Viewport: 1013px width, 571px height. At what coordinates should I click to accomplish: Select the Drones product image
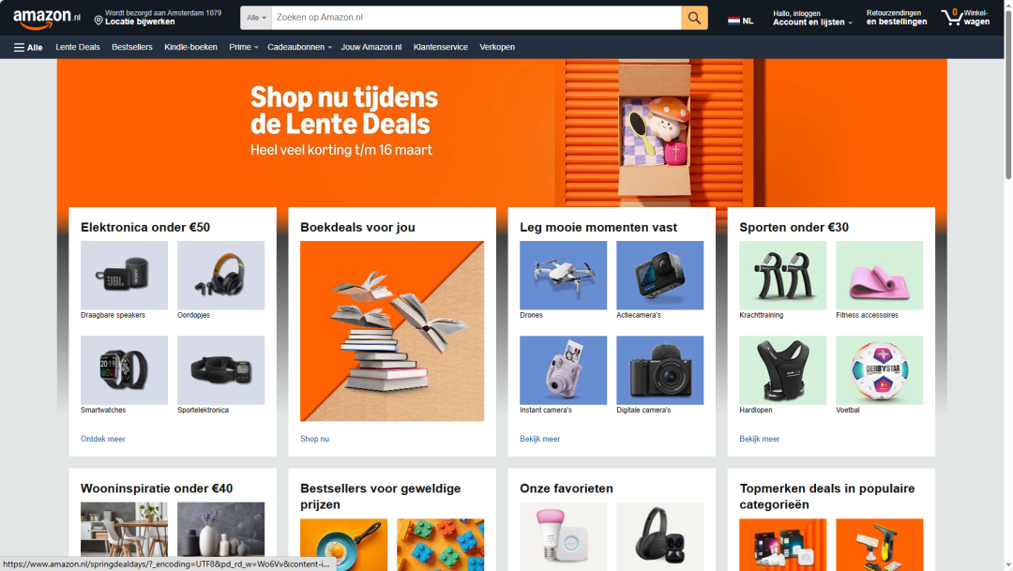coord(564,275)
